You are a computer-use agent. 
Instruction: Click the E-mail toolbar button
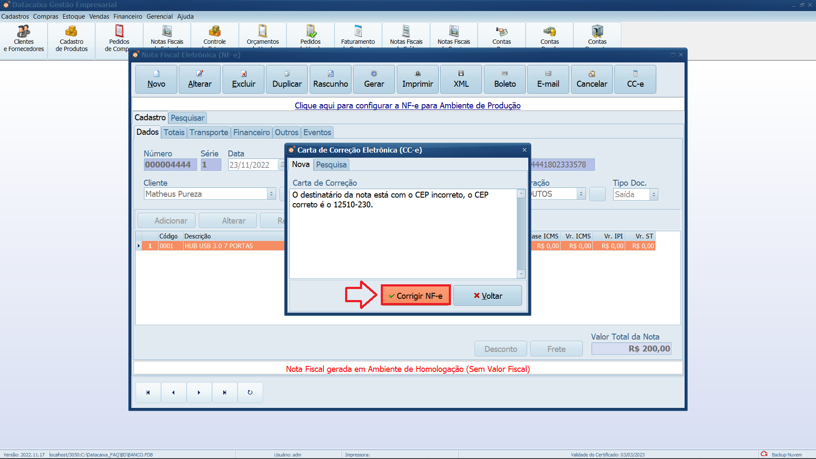548,79
